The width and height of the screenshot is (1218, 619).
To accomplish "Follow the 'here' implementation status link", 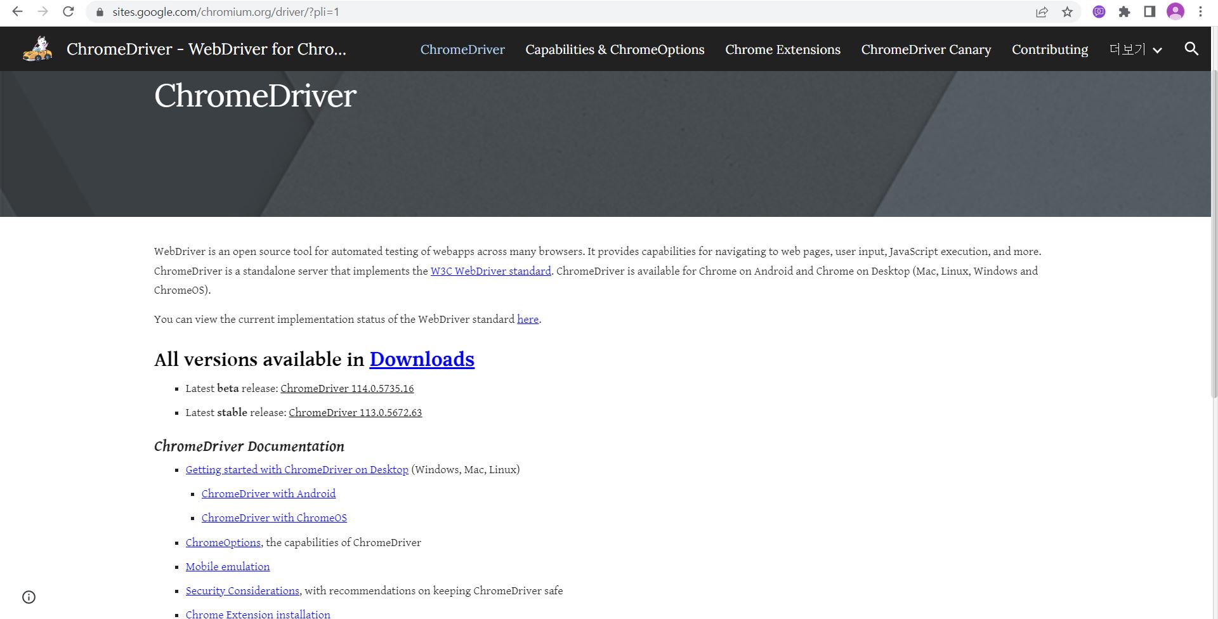I will tap(528, 320).
